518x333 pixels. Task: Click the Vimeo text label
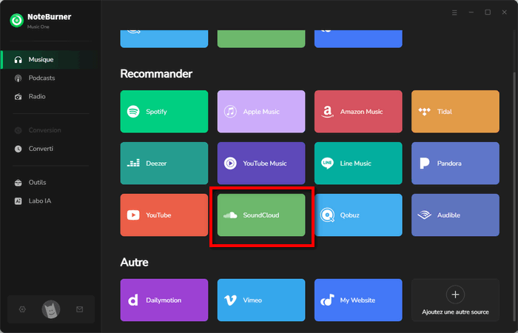(252, 300)
